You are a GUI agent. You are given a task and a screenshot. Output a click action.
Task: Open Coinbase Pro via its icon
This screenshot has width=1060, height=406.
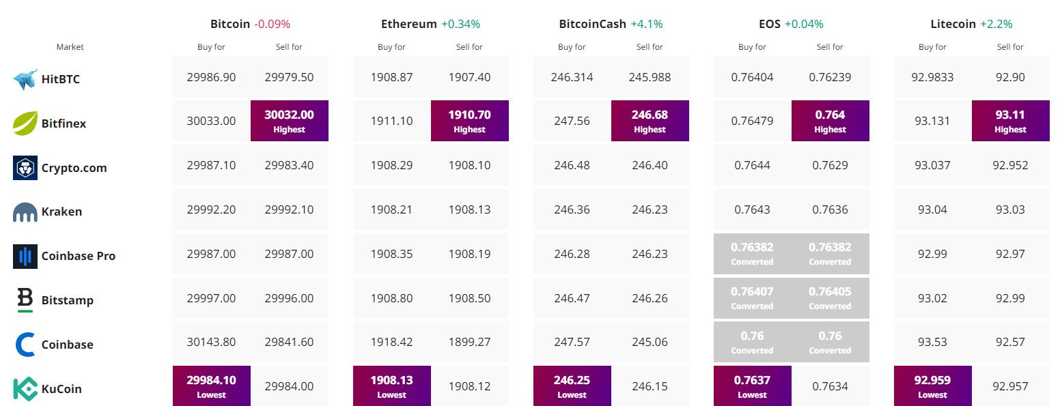coord(25,255)
